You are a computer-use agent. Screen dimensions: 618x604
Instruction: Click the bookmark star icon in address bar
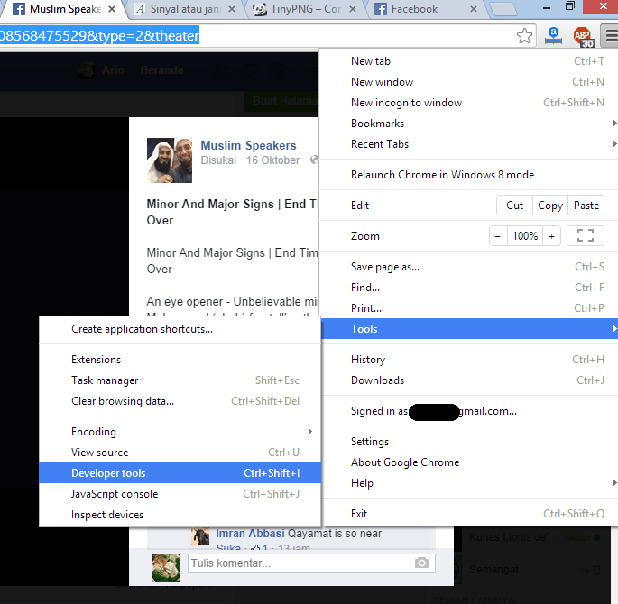coord(524,36)
